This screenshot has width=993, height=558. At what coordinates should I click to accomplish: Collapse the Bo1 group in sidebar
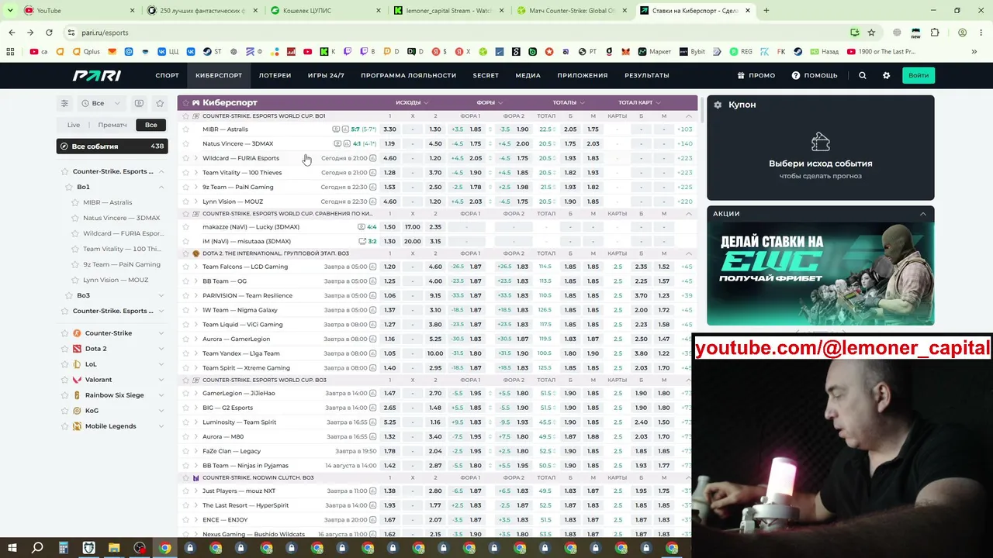click(161, 187)
